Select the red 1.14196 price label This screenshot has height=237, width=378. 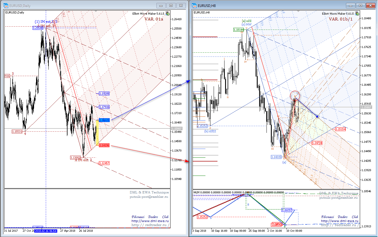(104, 145)
